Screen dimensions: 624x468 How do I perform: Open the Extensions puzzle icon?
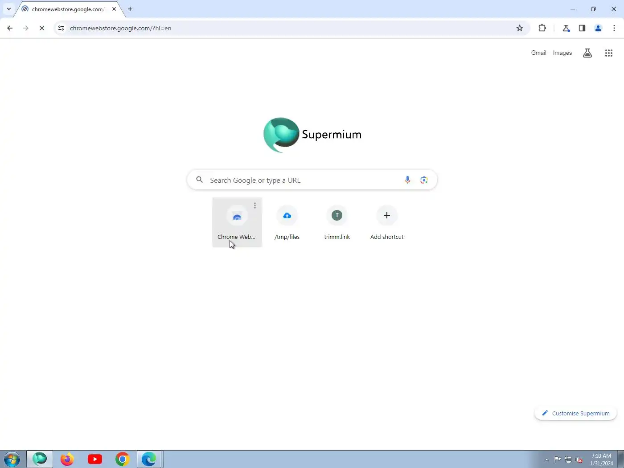click(x=542, y=28)
